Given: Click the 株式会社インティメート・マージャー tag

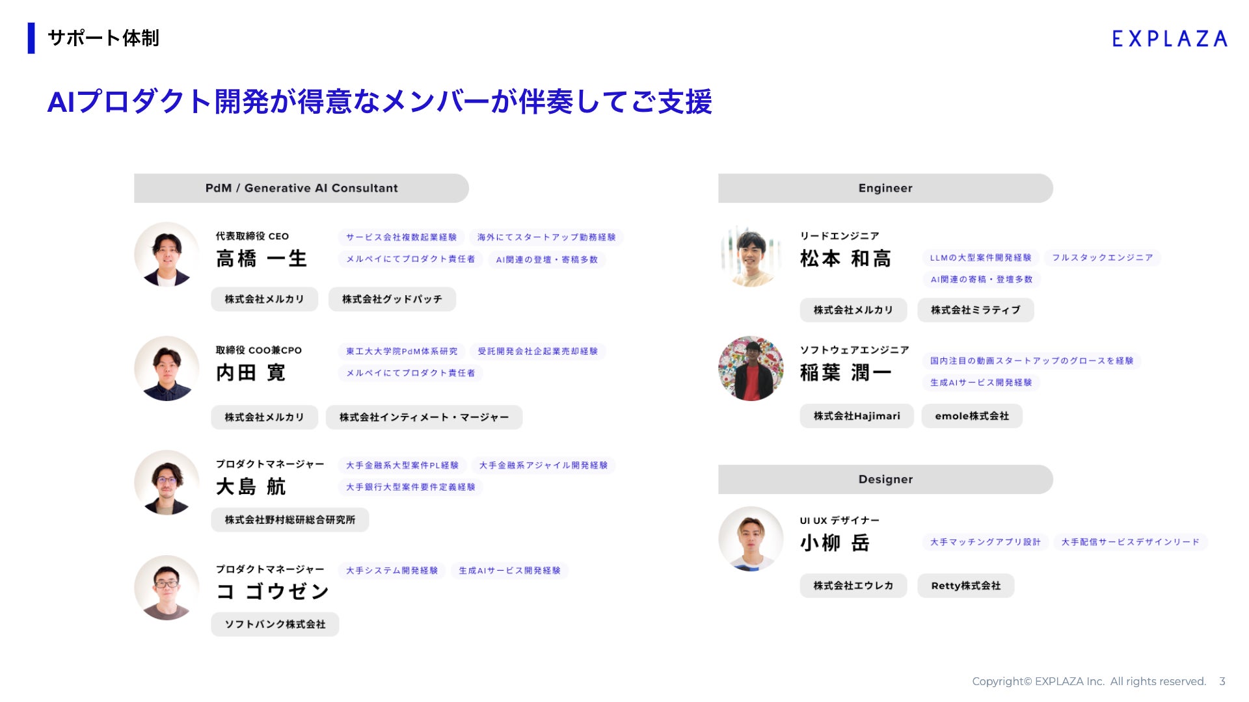Looking at the screenshot, I should pyautogui.click(x=423, y=417).
